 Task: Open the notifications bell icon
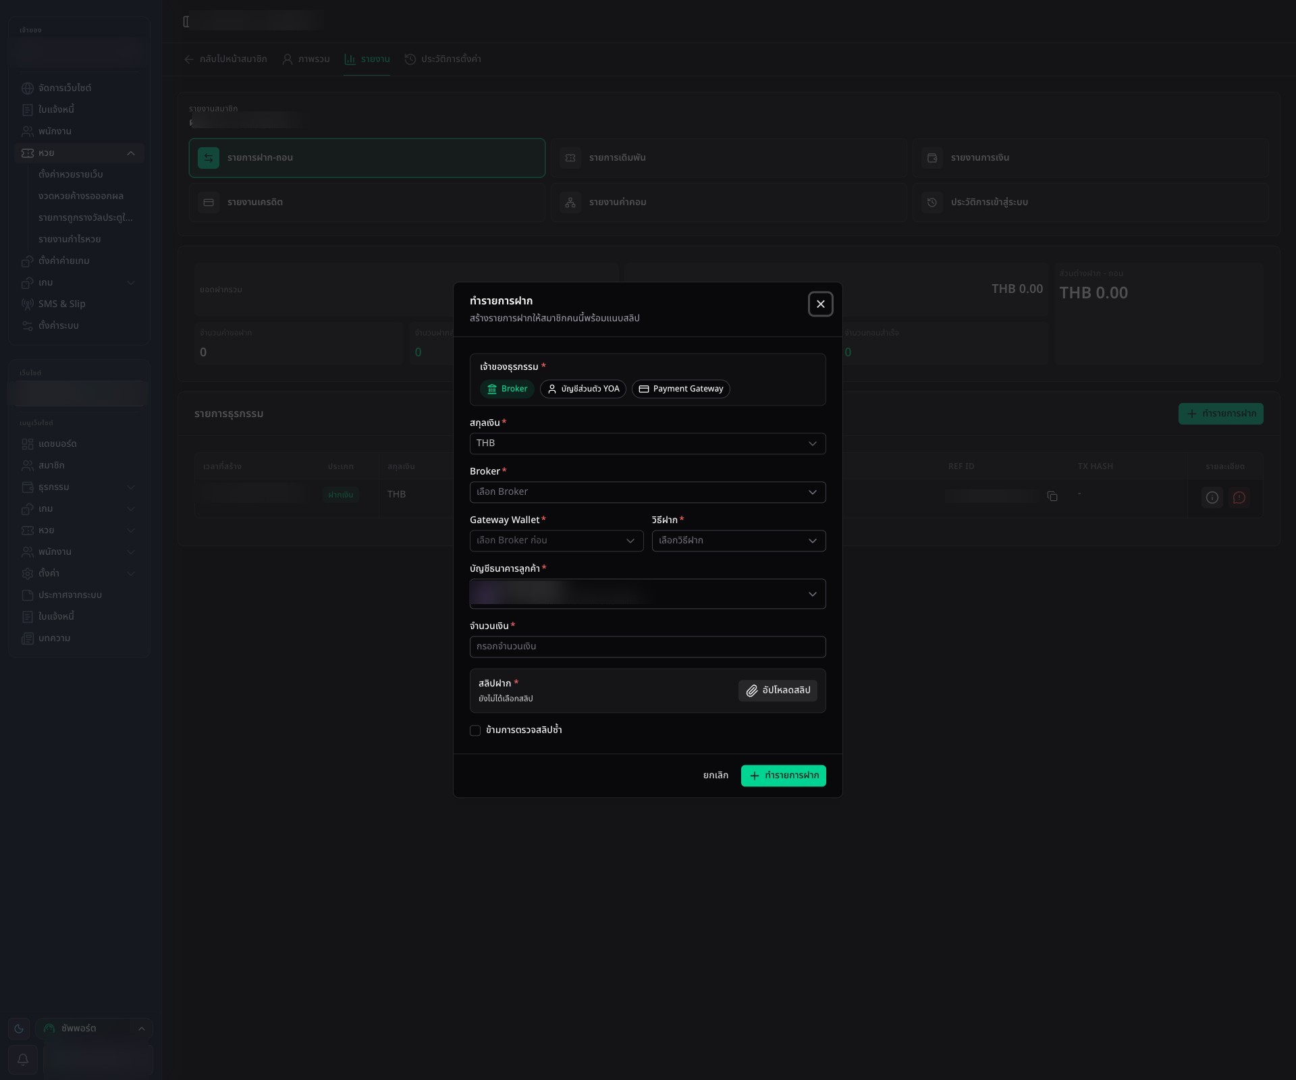point(22,1060)
